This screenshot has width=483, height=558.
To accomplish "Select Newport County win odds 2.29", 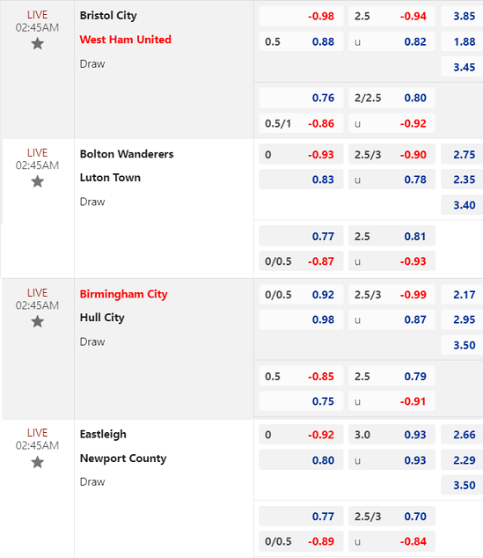I will (x=462, y=459).
